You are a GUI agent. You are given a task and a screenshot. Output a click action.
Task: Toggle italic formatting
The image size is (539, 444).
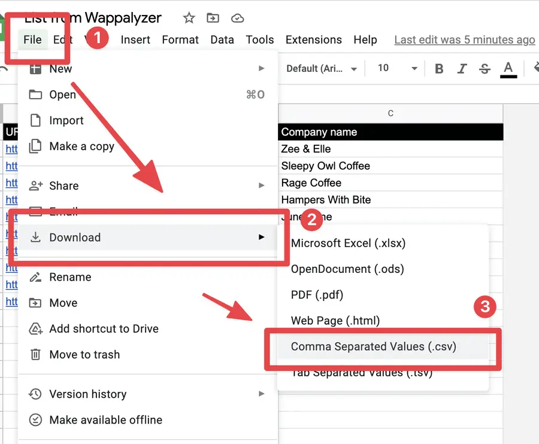tap(462, 69)
